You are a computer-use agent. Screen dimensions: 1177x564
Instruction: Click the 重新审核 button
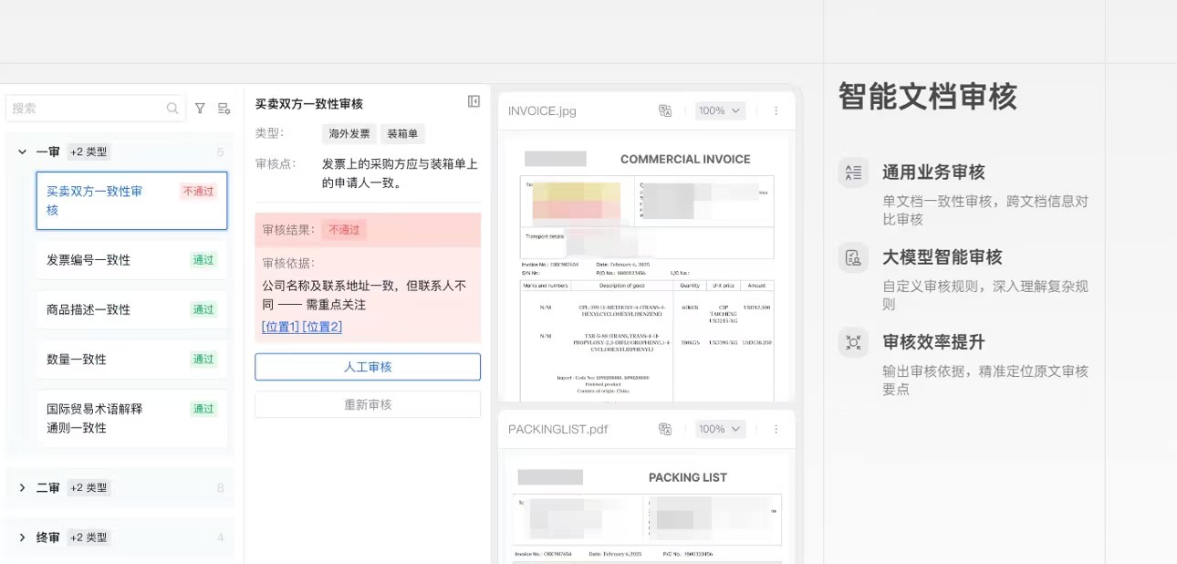point(368,404)
